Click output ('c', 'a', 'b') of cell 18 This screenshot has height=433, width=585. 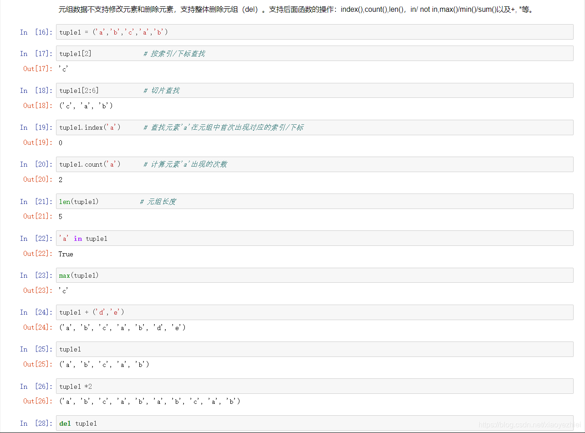[86, 106]
